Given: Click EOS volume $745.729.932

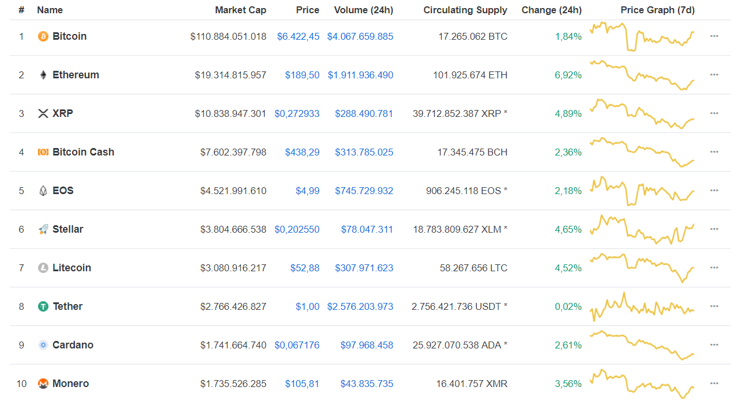Looking at the screenshot, I should 364,191.
